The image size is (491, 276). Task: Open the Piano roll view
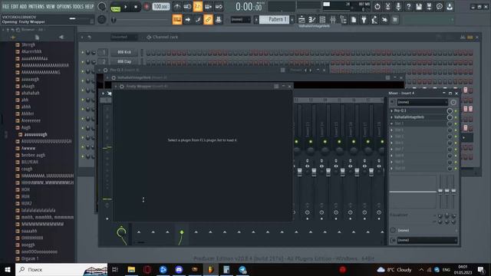point(312,20)
